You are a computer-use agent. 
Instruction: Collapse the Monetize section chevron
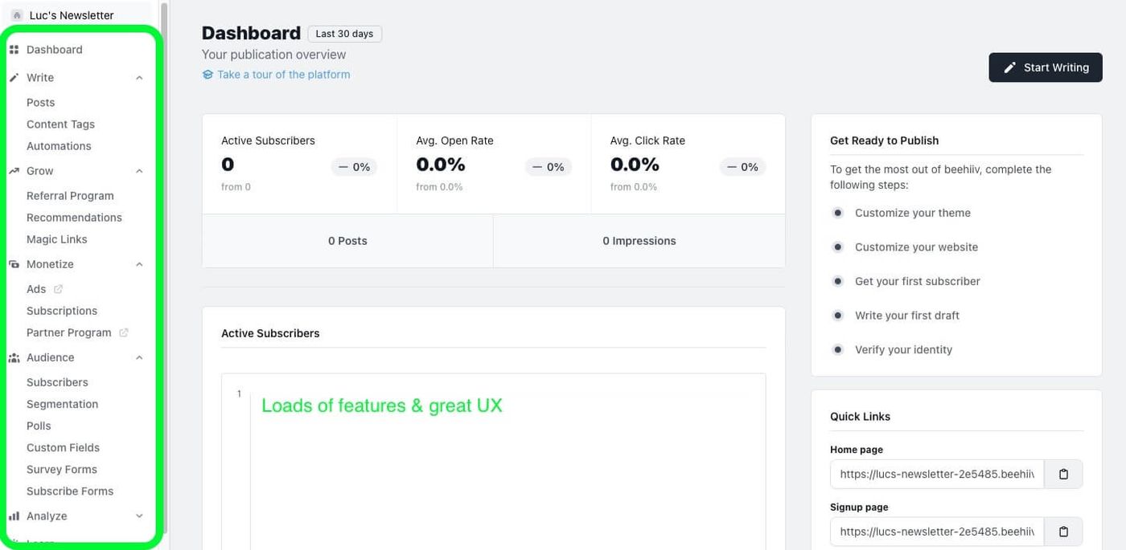[x=139, y=264]
